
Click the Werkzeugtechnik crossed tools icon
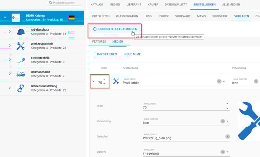(x=21, y=46)
